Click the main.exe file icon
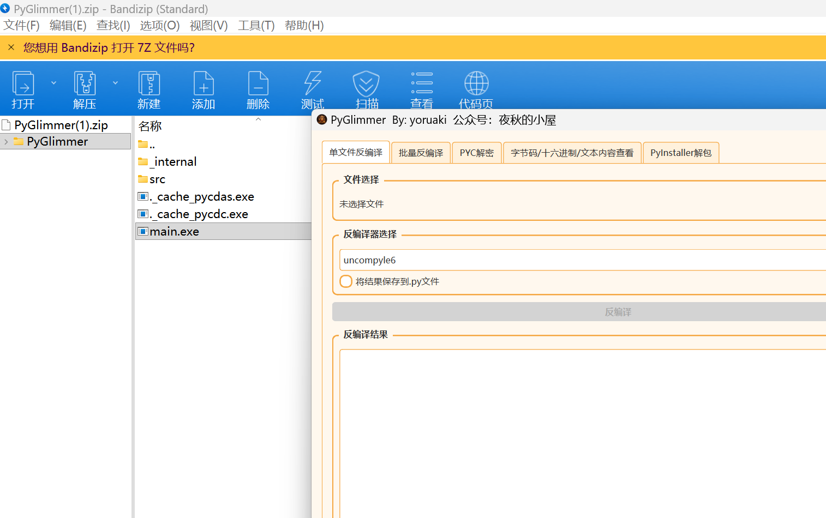 (x=143, y=231)
